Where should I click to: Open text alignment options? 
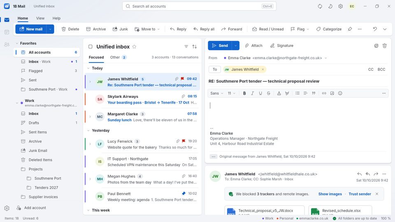pos(306,93)
